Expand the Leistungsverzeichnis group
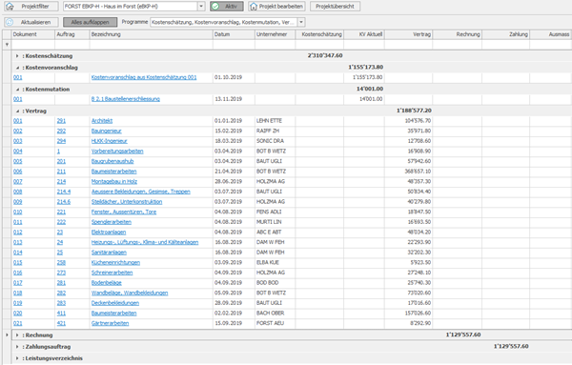The image size is (572, 365). [x=17, y=358]
